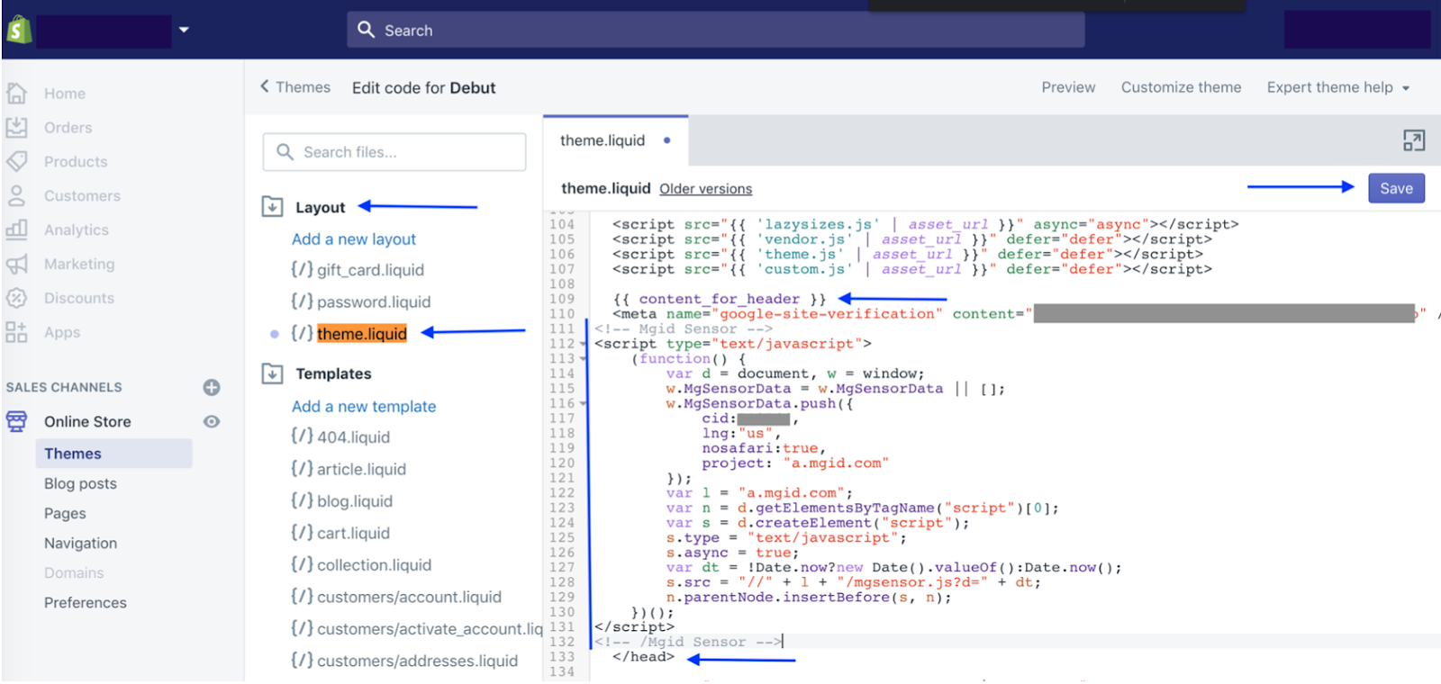View online store with eye icon
The height and width of the screenshot is (684, 1441).
tap(212, 421)
